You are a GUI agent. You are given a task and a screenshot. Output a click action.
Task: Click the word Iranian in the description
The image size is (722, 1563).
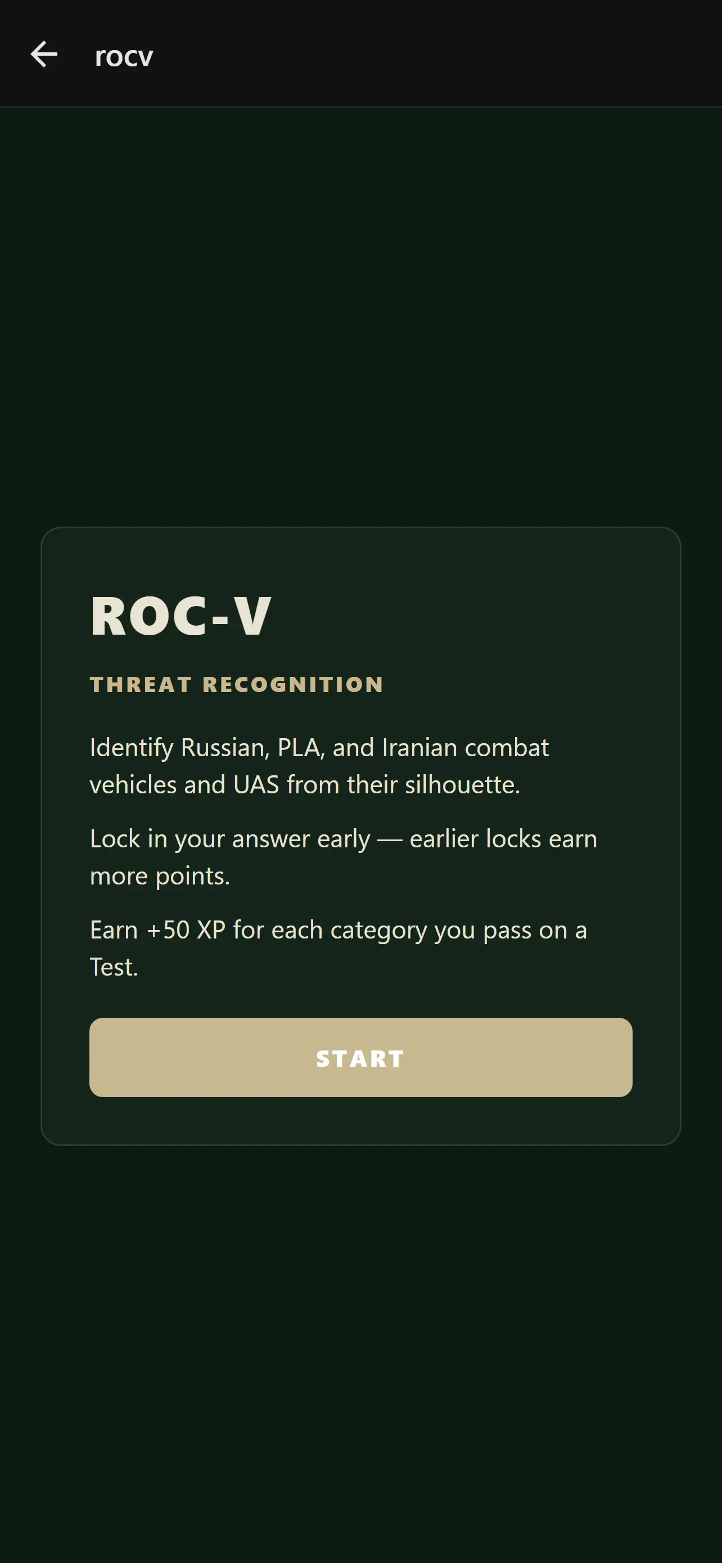[419, 748]
